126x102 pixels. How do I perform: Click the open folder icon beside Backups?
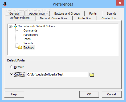(20, 47)
